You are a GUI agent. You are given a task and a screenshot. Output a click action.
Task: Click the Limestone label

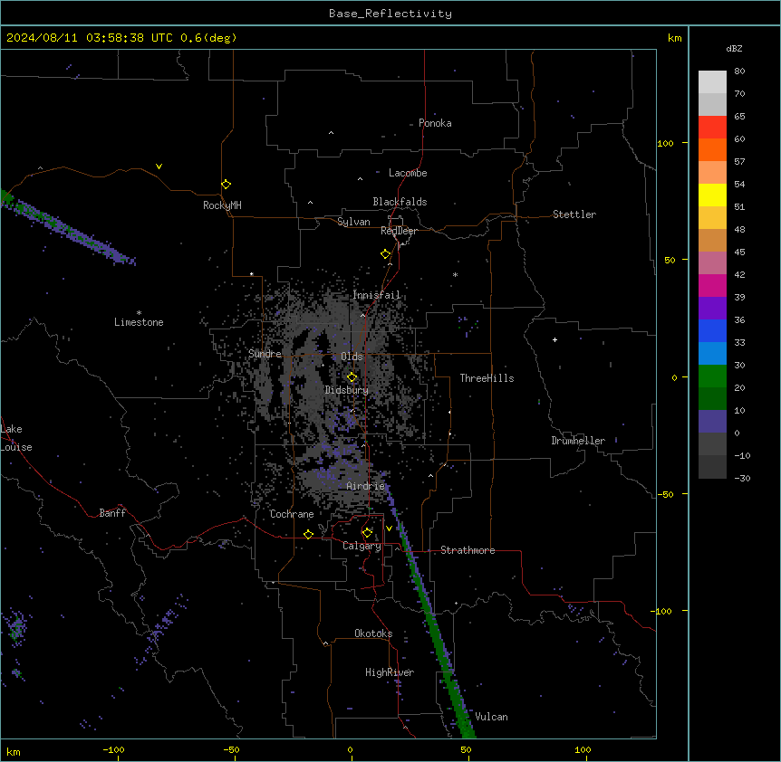point(139,322)
